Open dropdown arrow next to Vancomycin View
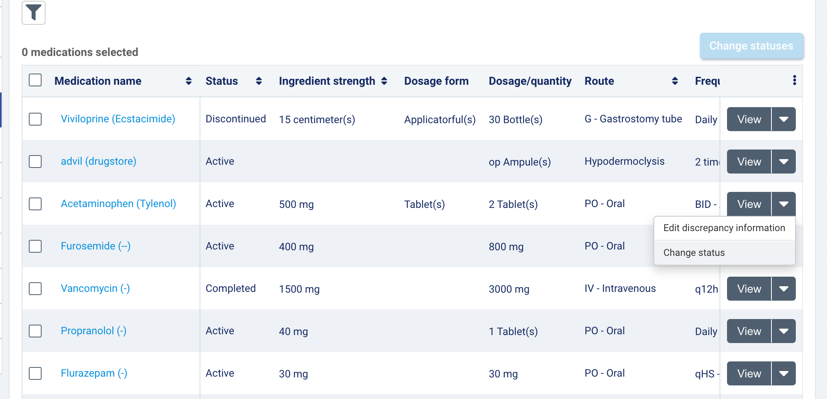The height and width of the screenshot is (399, 827). click(783, 289)
